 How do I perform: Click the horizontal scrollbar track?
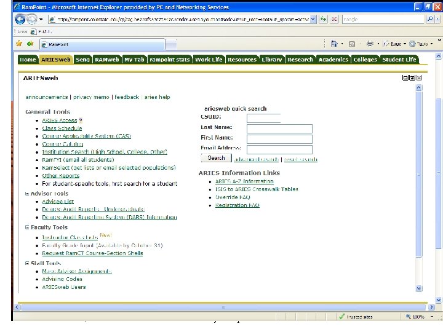[x=223, y=307]
